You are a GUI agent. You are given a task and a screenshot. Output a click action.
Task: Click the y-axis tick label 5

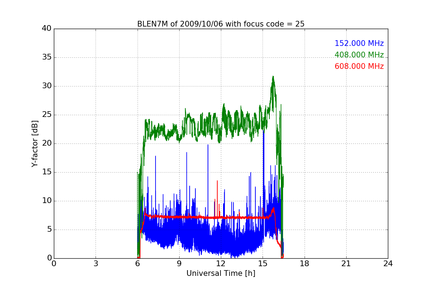pyautogui.click(x=49, y=230)
